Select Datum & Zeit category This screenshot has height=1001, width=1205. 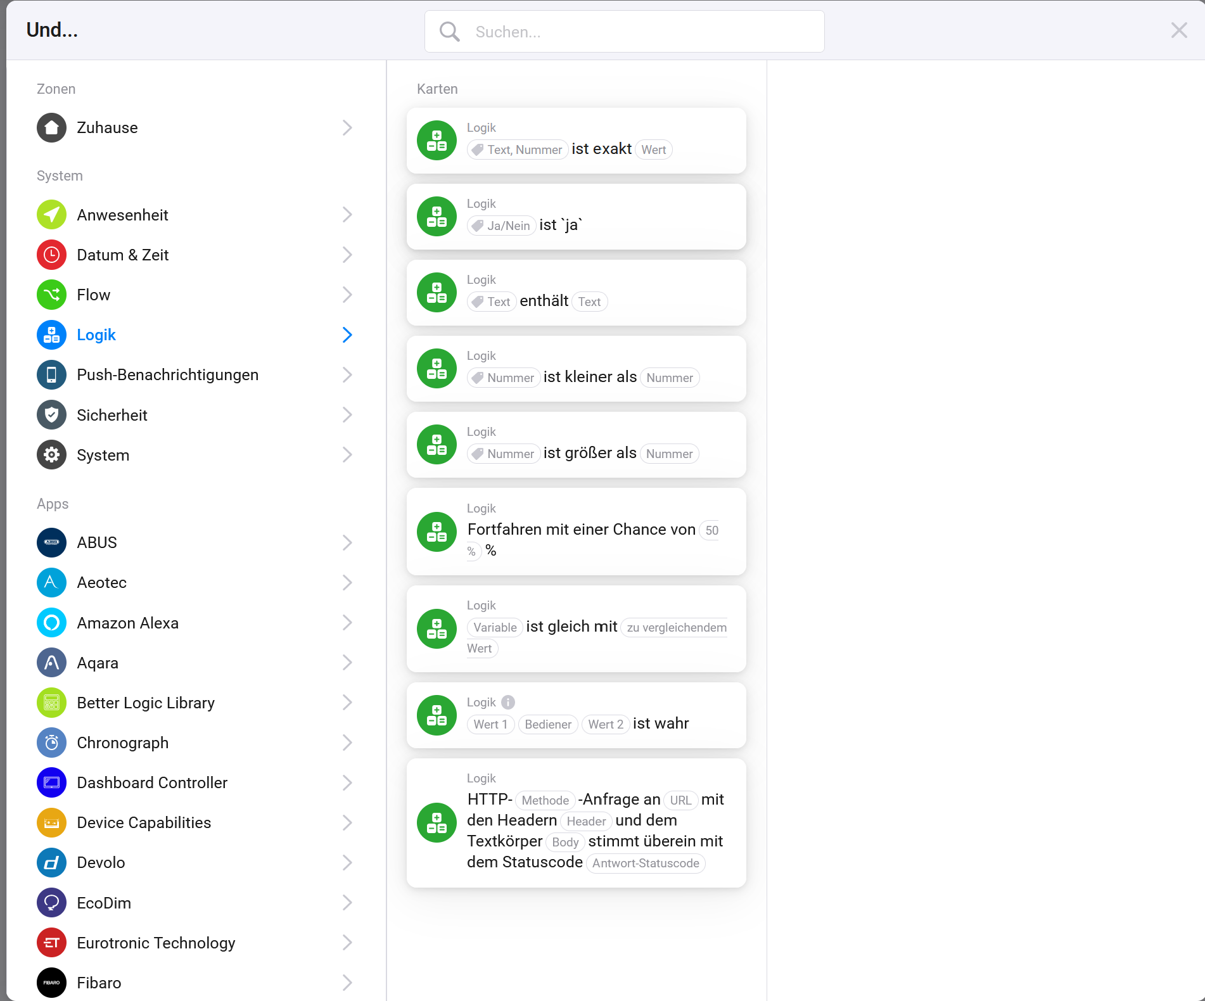click(x=195, y=255)
